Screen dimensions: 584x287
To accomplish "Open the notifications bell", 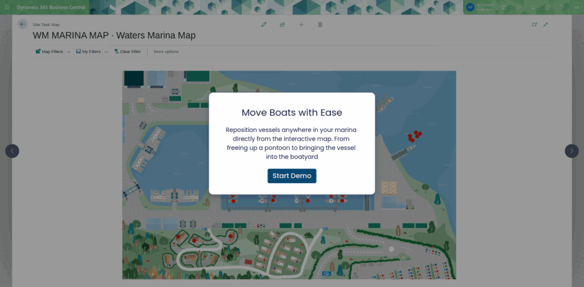I will pyautogui.click(x=533, y=7).
